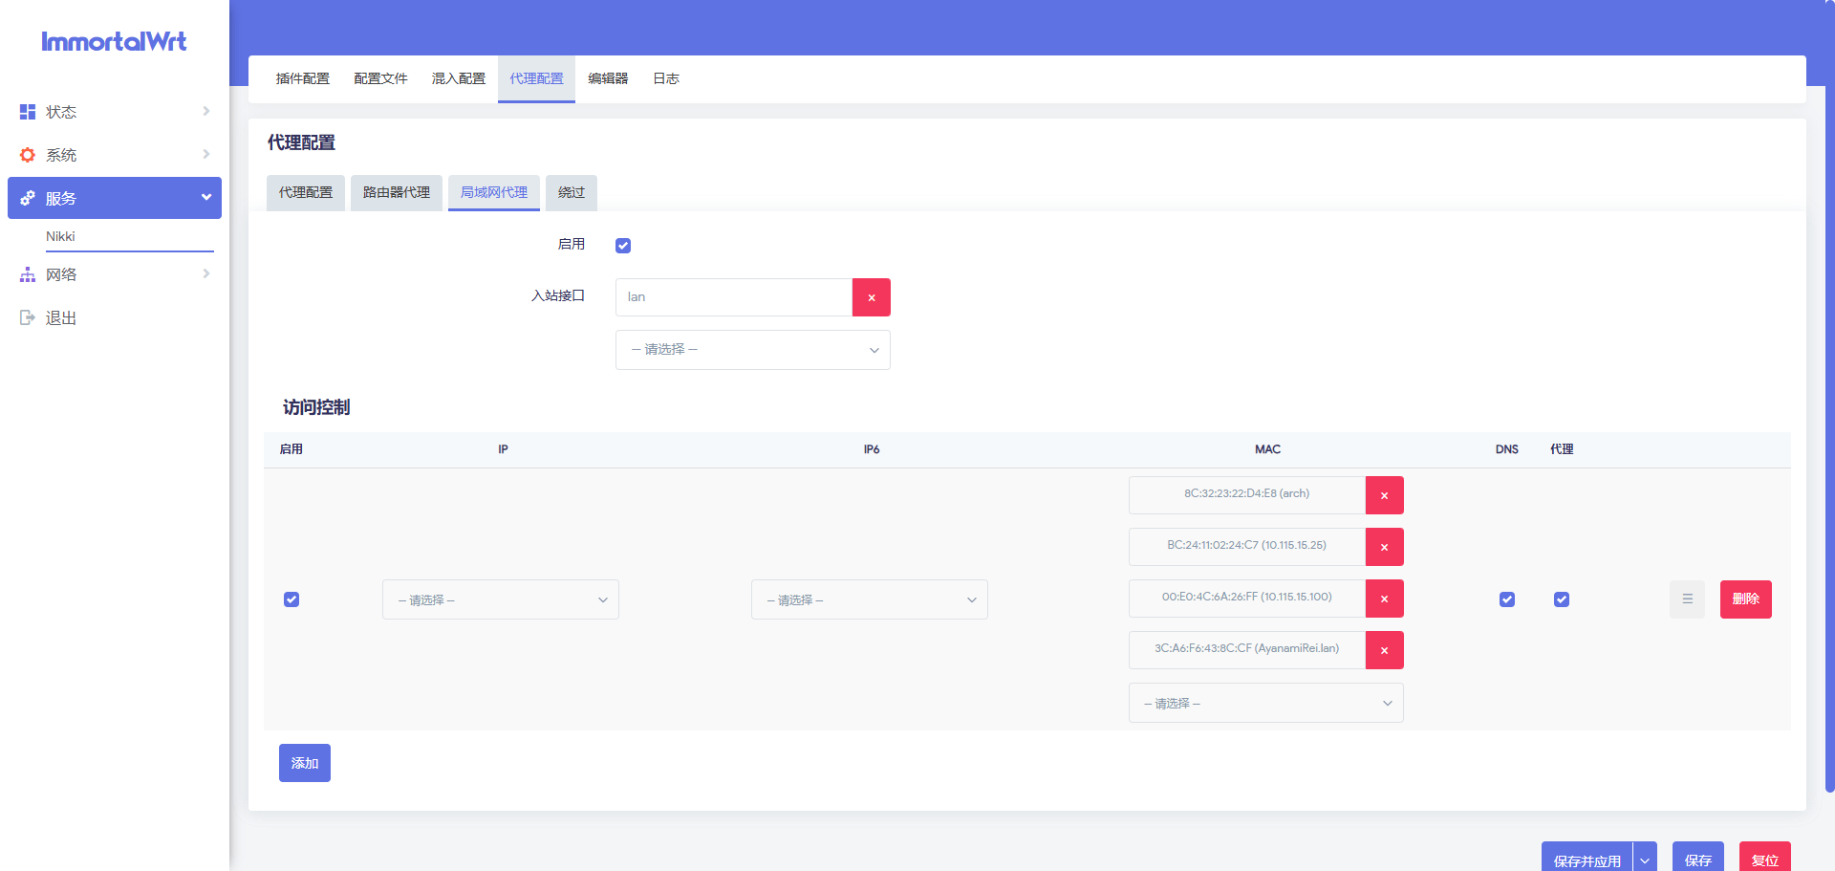Select the 代理配置 sub-tab
Screen dimensions: 1835x871
tap(306, 192)
